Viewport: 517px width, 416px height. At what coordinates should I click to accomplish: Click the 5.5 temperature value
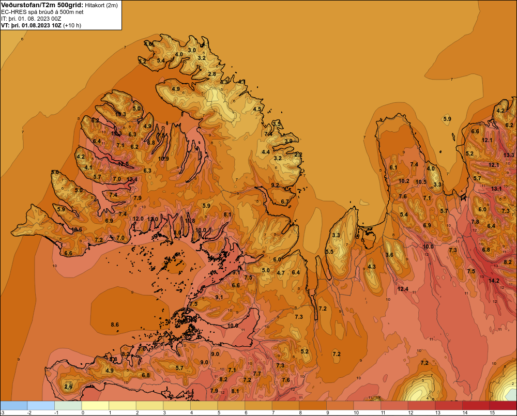click(x=329, y=252)
